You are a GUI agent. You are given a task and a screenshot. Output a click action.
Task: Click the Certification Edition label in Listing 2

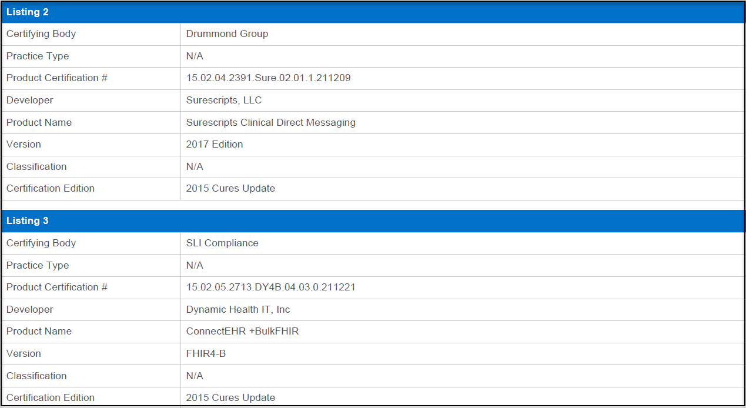pos(50,188)
